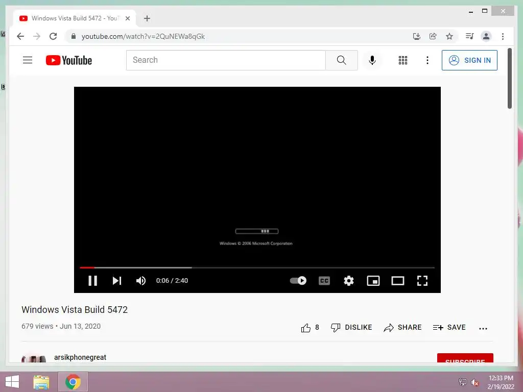Open more actions ellipsis under video

483,328
